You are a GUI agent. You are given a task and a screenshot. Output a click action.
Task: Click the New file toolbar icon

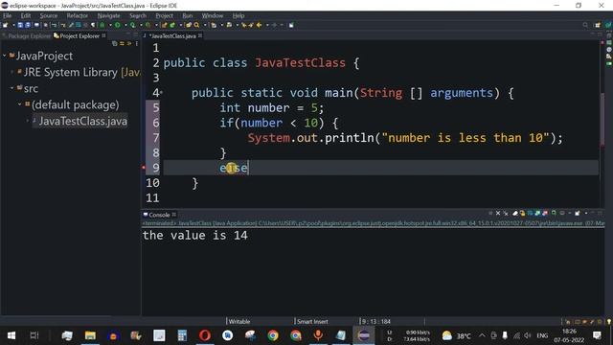pyautogui.click(x=5, y=25)
